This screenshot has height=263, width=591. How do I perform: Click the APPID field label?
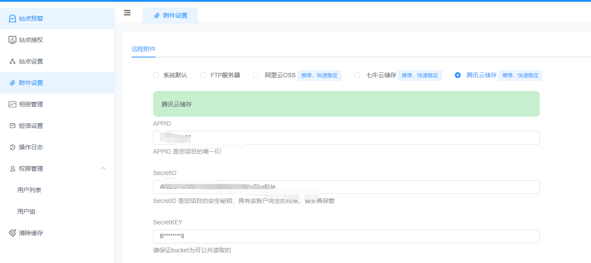(162, 124)
